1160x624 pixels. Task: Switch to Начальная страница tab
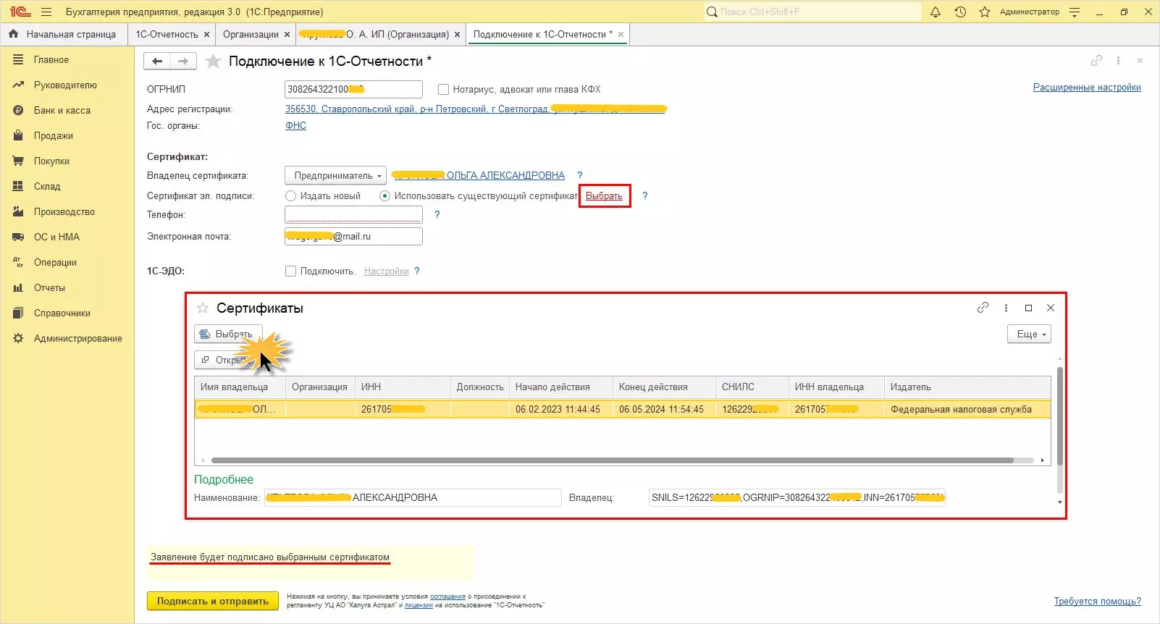[x=71, y=34]
